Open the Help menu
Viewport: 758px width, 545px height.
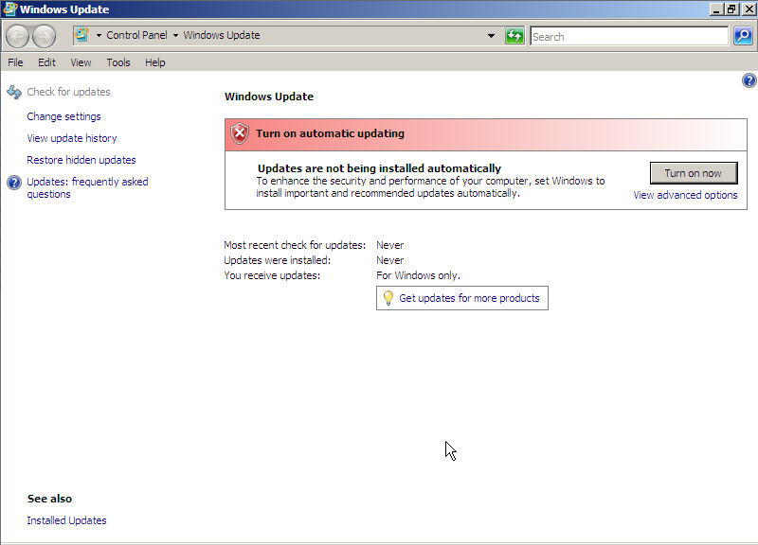(155, 62)
